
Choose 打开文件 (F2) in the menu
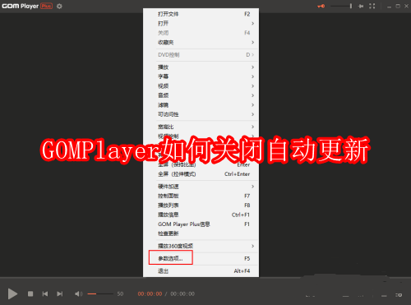click(x=201, y=14)
